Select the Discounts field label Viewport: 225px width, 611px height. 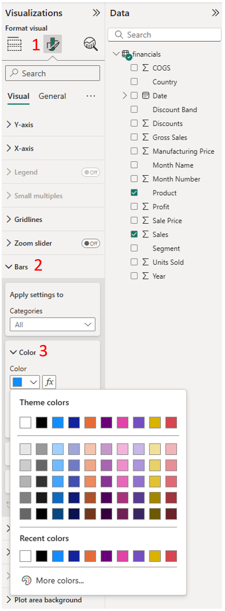(x=167, y=124)
